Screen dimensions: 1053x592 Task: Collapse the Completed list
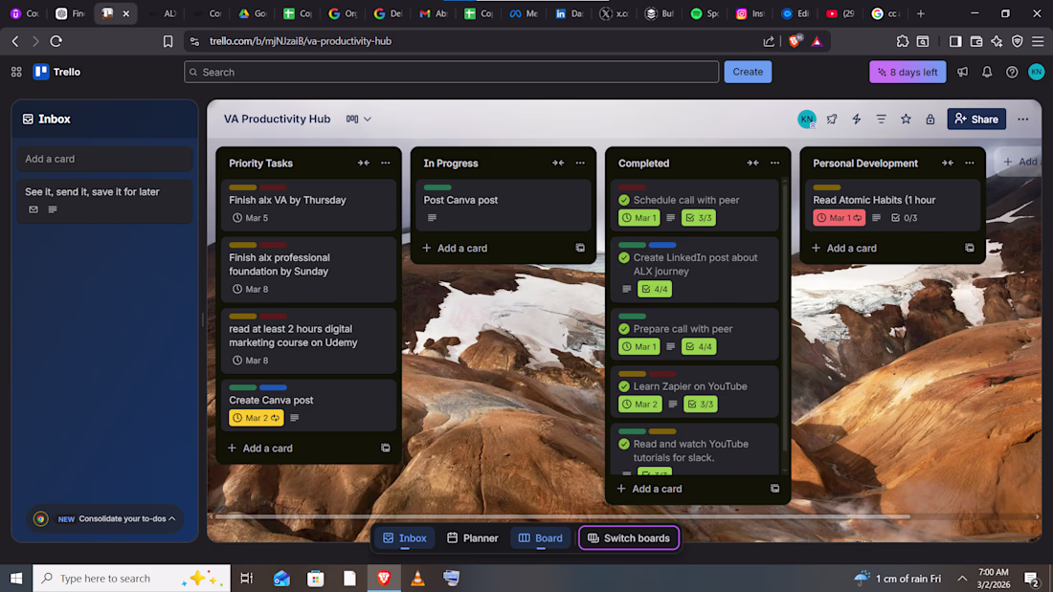click(752, 164)
